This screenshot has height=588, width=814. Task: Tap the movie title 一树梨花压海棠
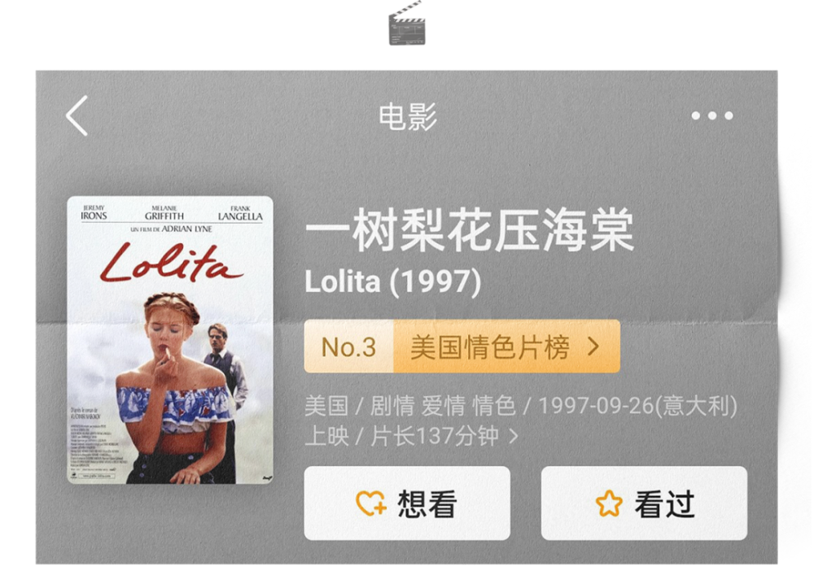pyautogui.click(x=470, y=229)
